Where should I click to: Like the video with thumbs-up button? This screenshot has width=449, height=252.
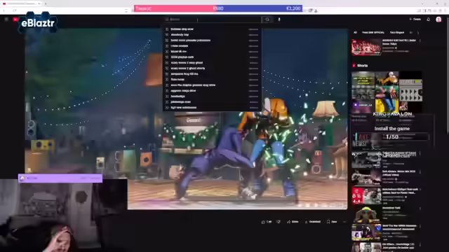pos(267,222)
